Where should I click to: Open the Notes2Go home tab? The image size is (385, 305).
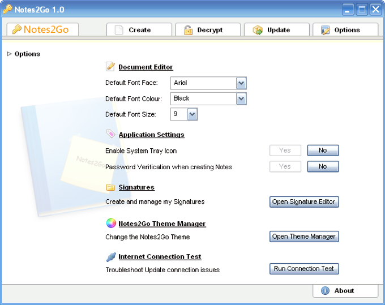[42, 29]
